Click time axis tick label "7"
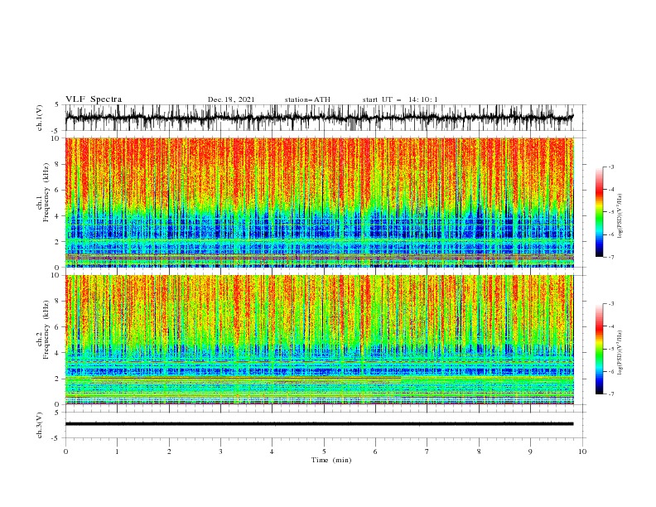656x507 pixels. pos(427,451)
